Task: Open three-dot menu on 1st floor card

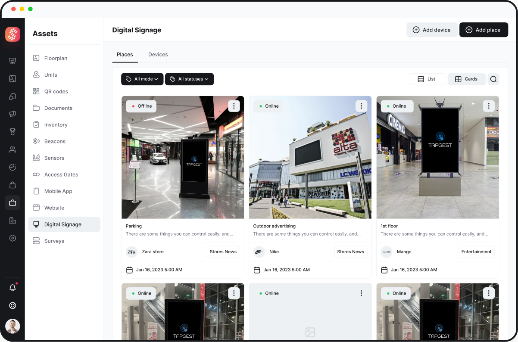Action: point(488,106)
